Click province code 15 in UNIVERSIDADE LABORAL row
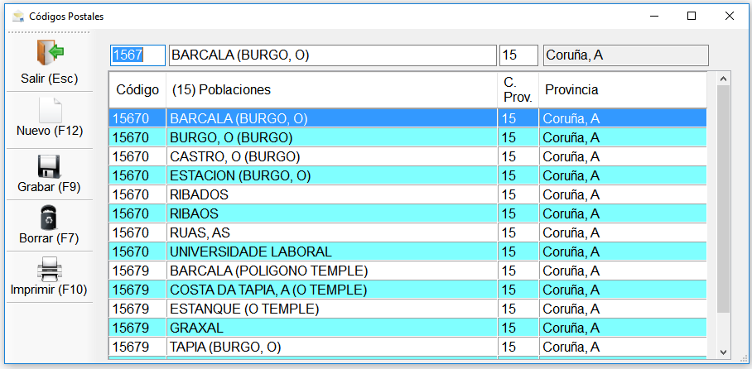This screenshot has width=752, height=369. click(x=509, y=252)
